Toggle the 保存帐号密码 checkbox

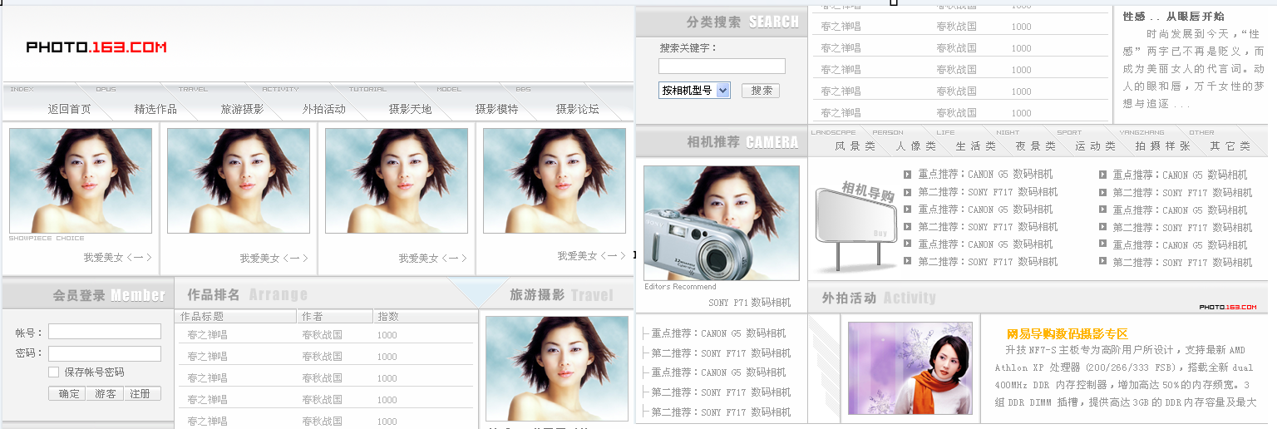click(54, 372)
